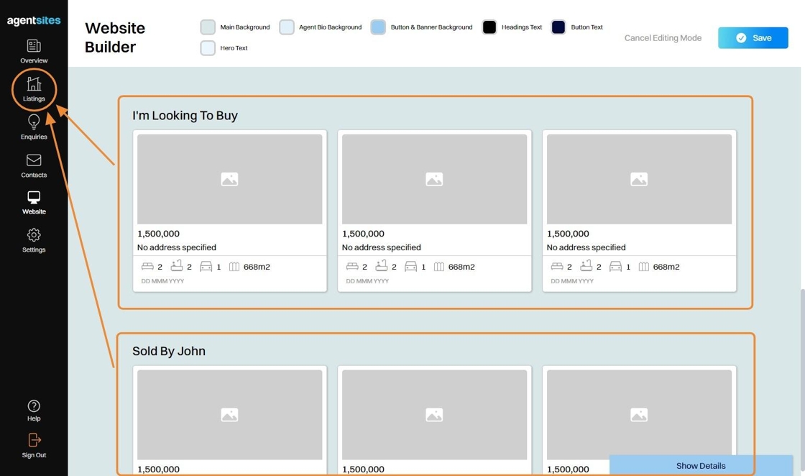Click DD MMM YYYY on first Looking To Buy card
This screenshot has height=476, width=805.
coord(162,281)
